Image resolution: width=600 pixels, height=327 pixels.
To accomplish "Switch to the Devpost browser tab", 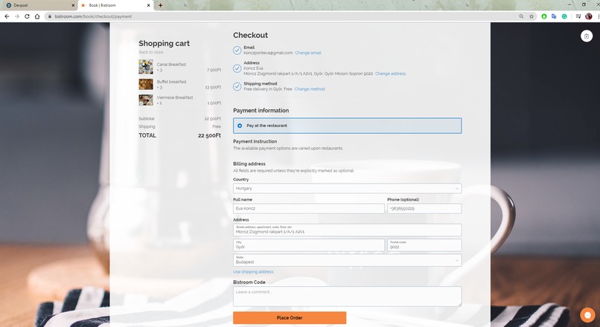I will (38, 5).
